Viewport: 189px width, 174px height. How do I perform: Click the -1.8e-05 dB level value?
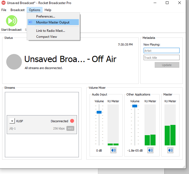pyautogui.click(x=135, y=151)
